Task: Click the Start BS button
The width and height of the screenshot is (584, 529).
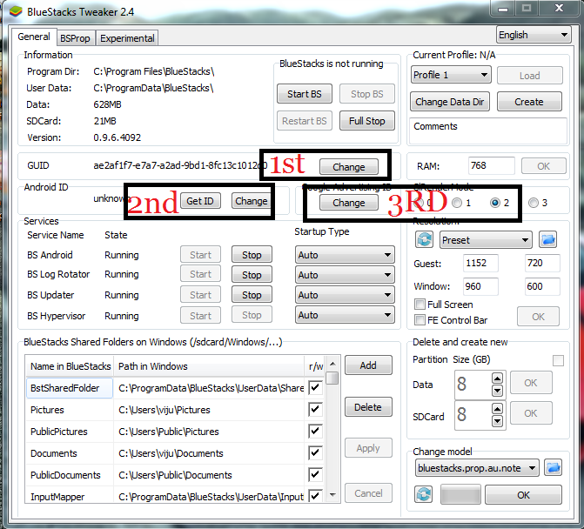Action: coord(305,94)
